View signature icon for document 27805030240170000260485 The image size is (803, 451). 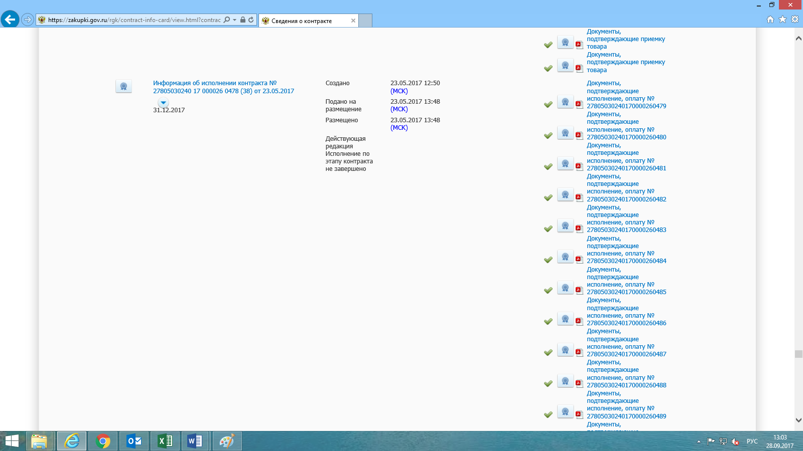[x=565, y=288]
